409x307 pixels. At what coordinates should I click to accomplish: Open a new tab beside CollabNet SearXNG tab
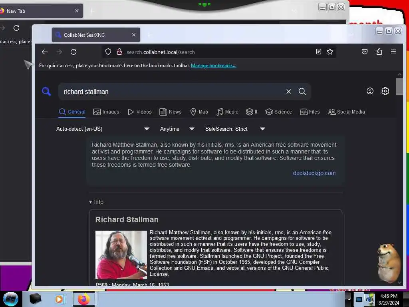(149, 35)
